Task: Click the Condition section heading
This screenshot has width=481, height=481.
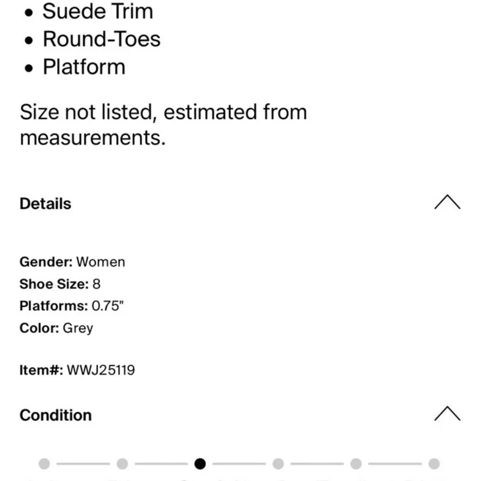Action: click(x=55, y=415)
